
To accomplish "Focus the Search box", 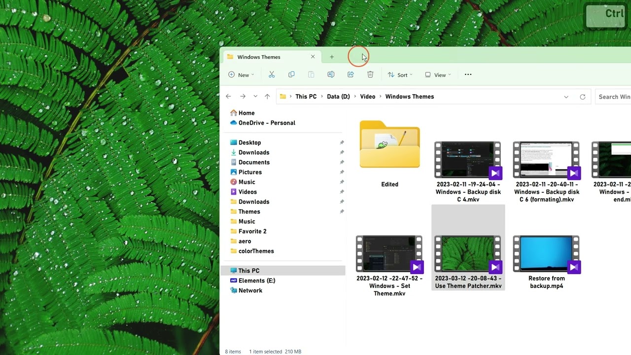I will [613, 97].
